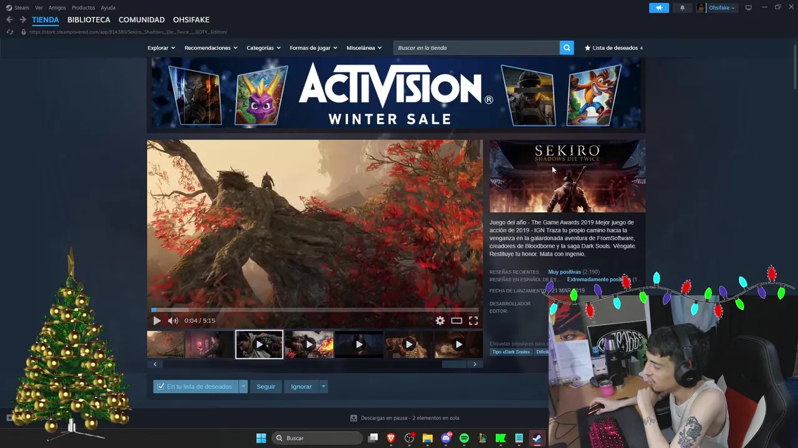This screenshot has height=448, width=798.
Task: Enter fullscreen on the trailer video
Action: [473, 320]
